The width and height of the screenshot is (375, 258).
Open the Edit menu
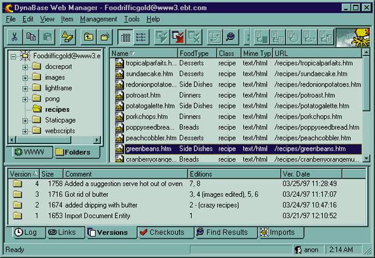pos(28,19)
